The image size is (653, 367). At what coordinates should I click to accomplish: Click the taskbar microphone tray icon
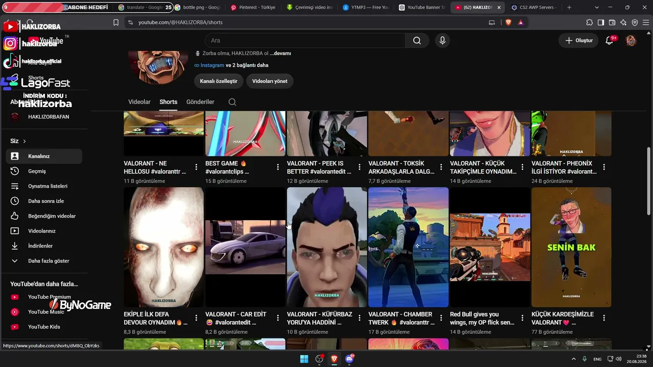click(585, 359)
